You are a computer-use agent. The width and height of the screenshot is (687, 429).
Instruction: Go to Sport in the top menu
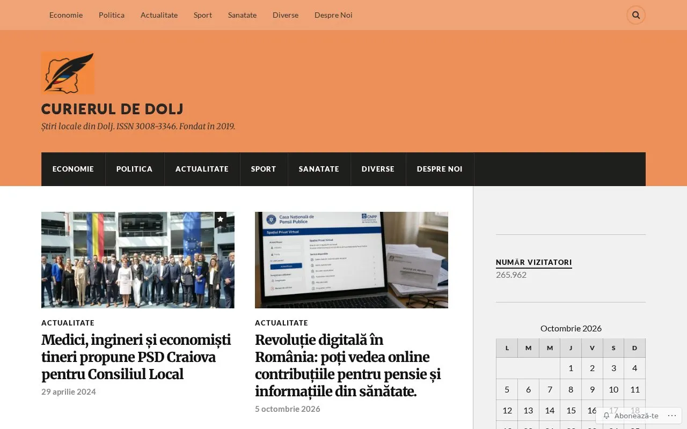203,15
